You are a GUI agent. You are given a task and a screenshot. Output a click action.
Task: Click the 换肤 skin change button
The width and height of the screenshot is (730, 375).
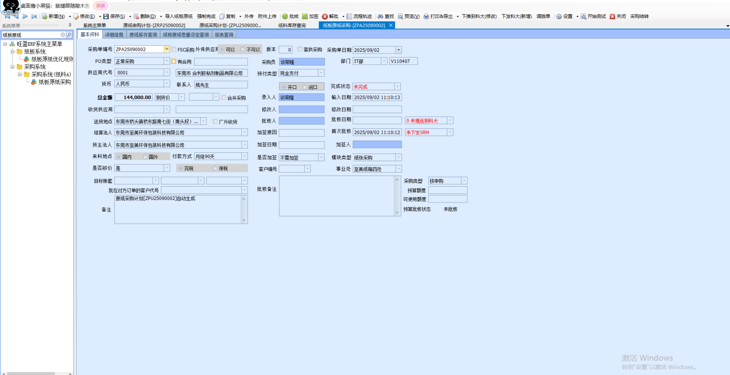click(101, 6)
